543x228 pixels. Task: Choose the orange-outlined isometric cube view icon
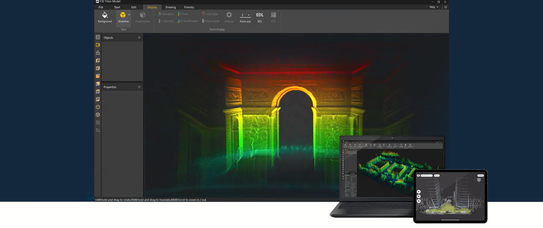coord(98,107)
